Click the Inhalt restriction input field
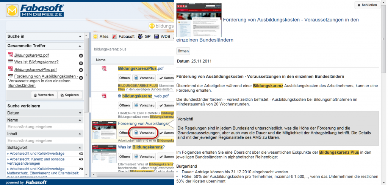388x185 pixels. click(45, 140)
